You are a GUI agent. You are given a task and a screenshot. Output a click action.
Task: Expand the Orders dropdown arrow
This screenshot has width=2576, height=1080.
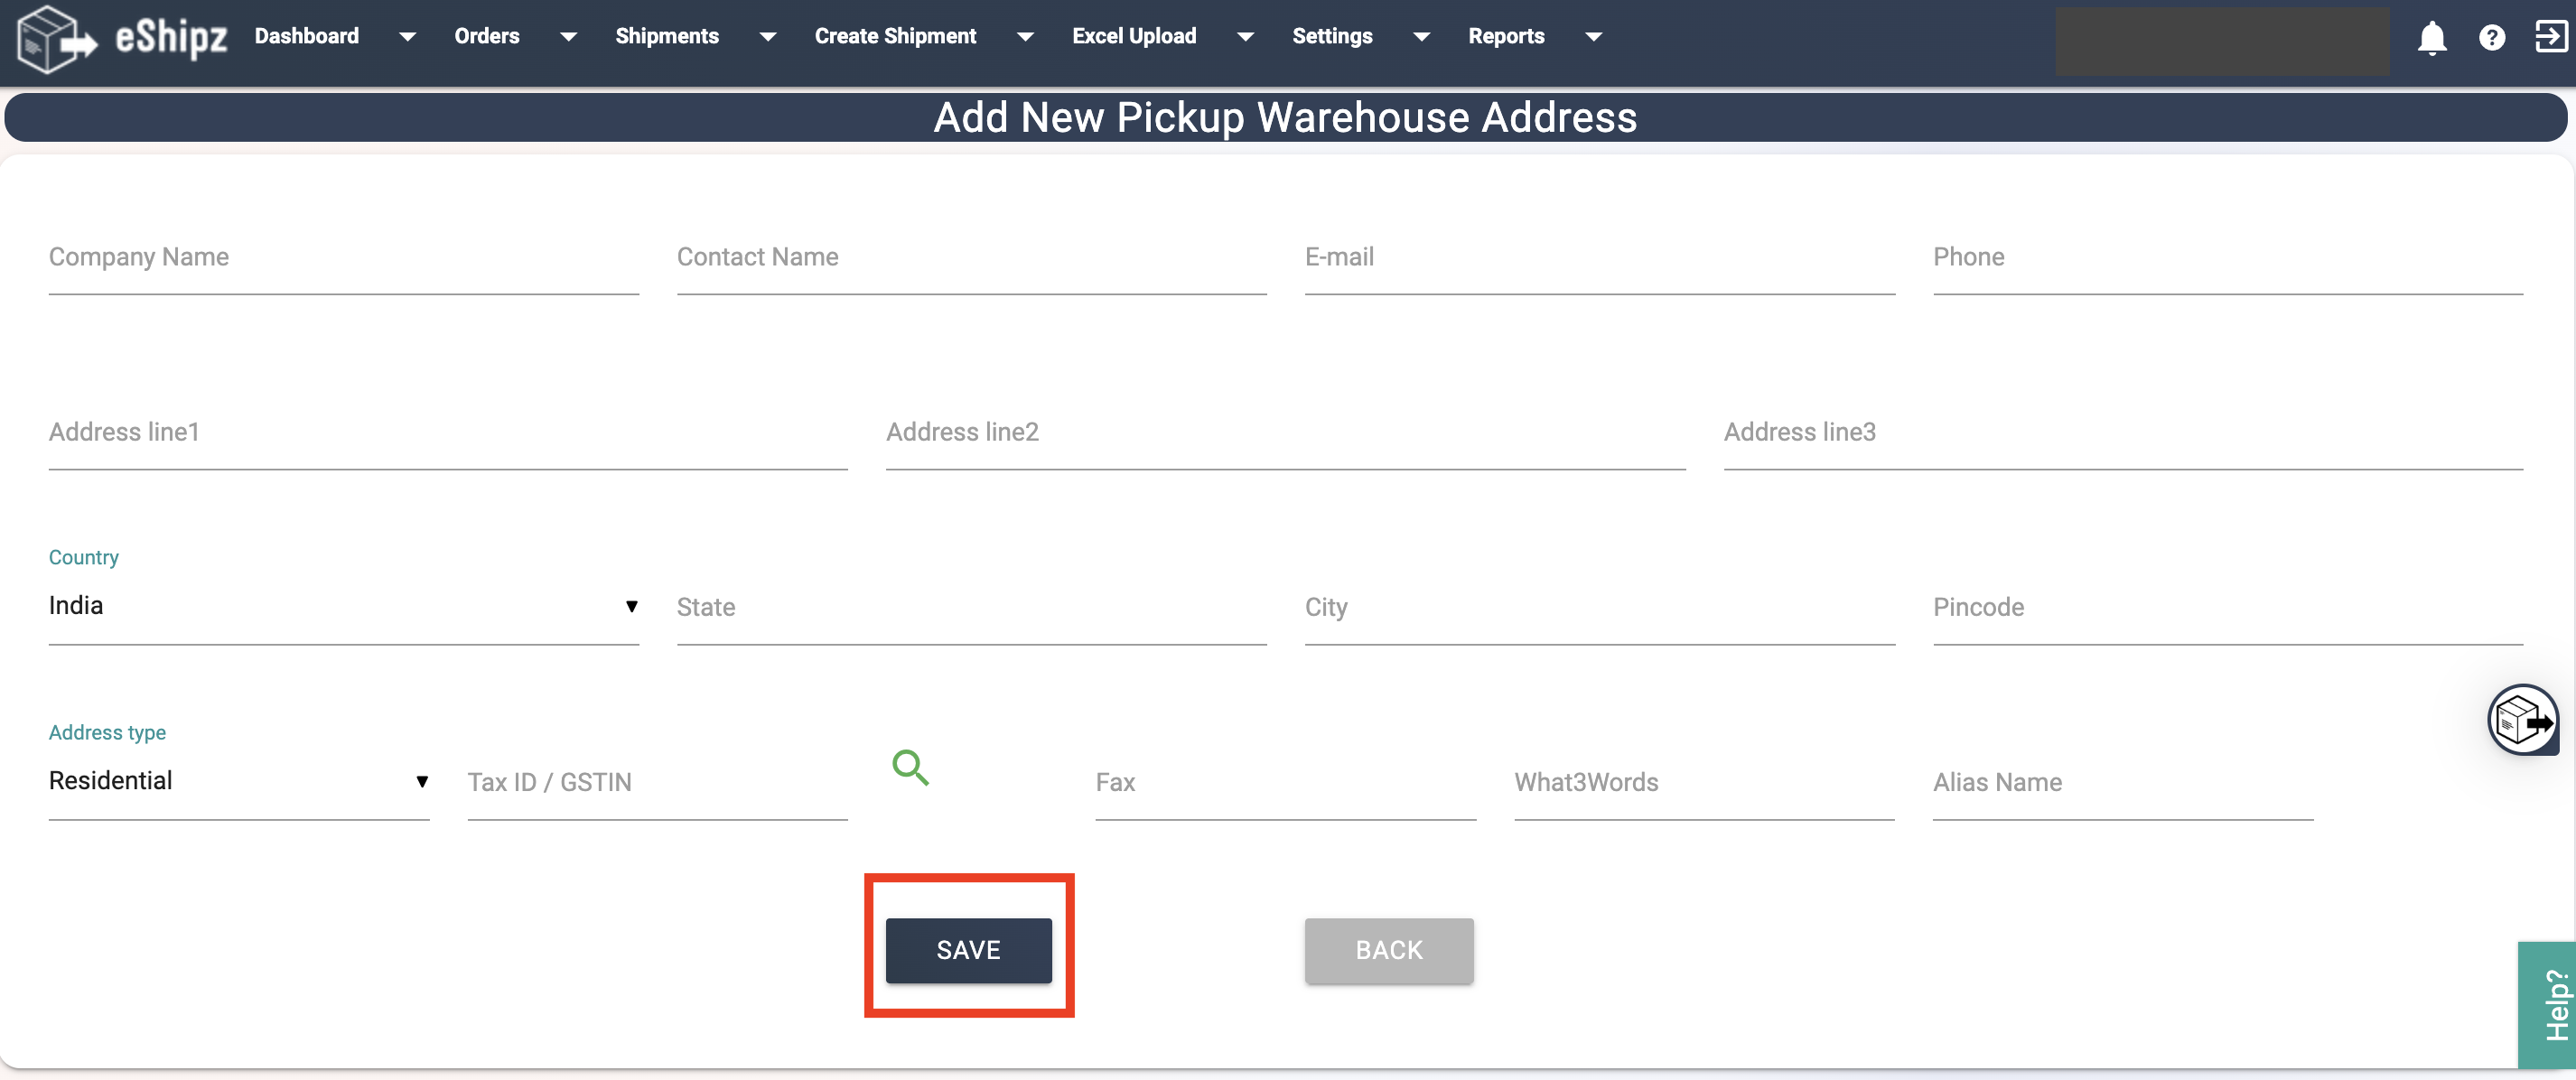click(x=568, y=37)
